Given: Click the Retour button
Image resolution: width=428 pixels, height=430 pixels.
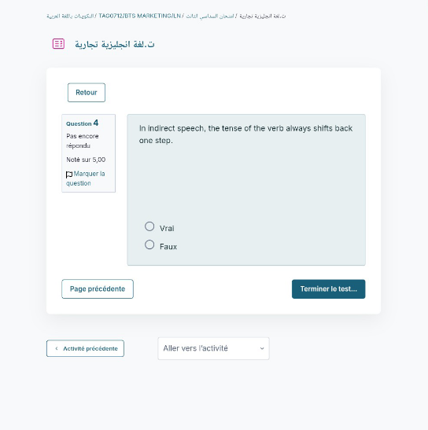Looking at the screenshot, I should [x=87, y=93].
